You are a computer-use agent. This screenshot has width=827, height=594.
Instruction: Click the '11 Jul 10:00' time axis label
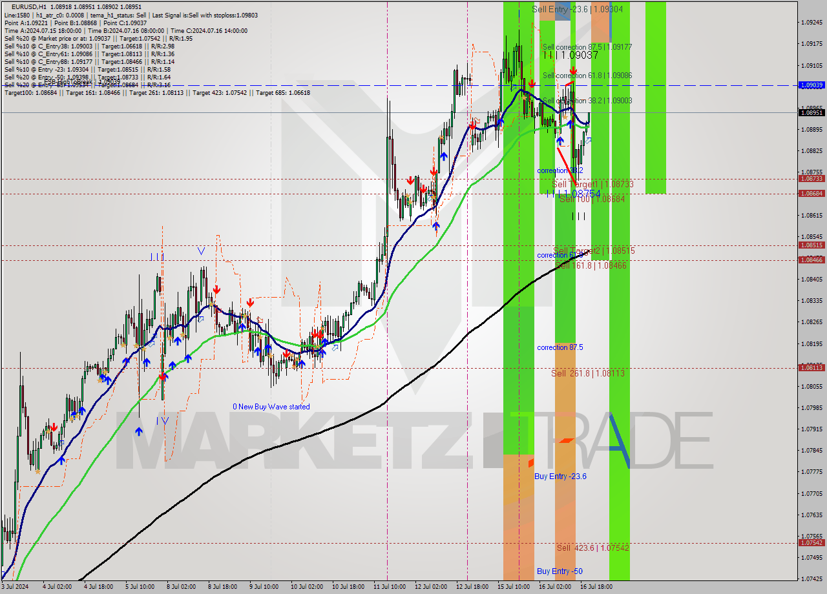[x=389, y=587]
